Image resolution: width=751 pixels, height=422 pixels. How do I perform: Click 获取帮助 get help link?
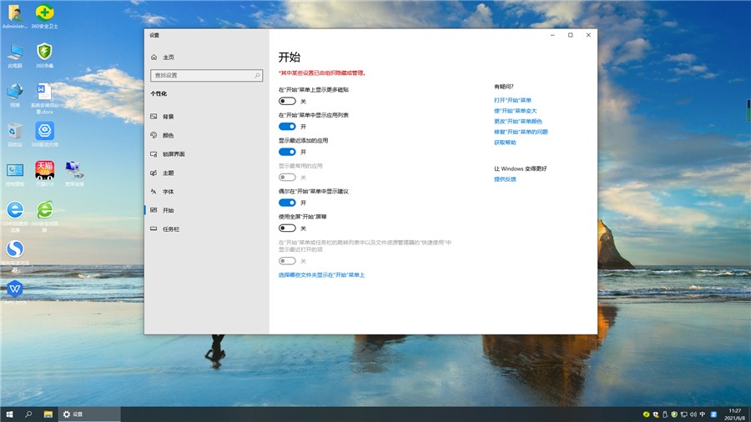505,142
